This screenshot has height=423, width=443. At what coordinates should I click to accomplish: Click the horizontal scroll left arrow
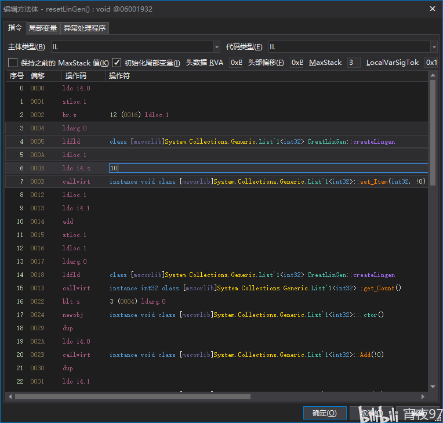[10, 397]
